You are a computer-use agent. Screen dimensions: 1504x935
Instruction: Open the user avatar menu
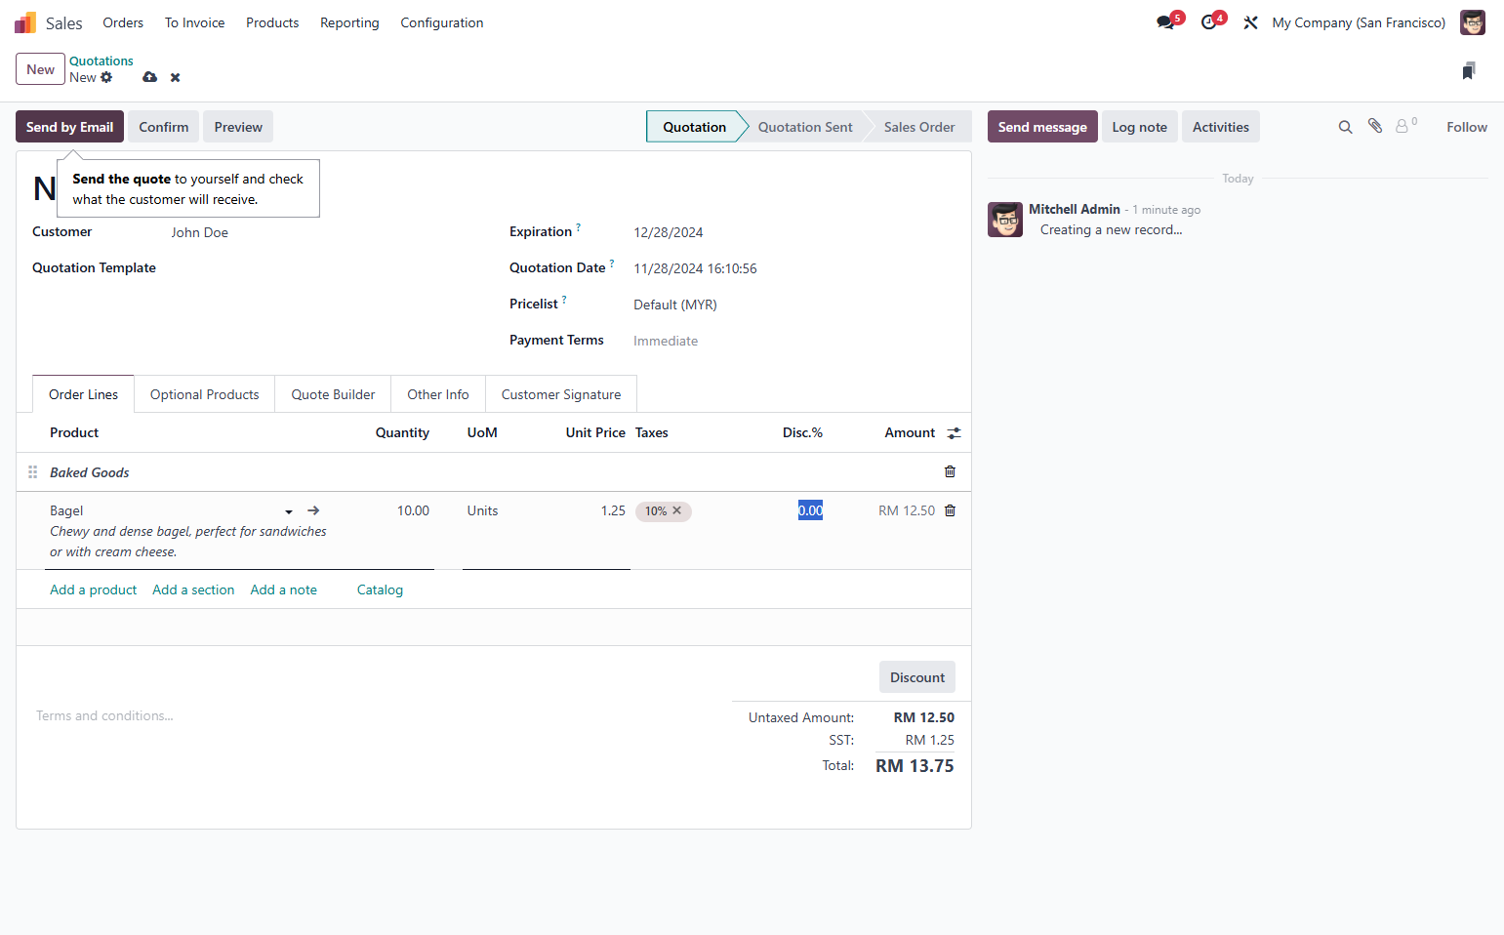point(1473,22)
